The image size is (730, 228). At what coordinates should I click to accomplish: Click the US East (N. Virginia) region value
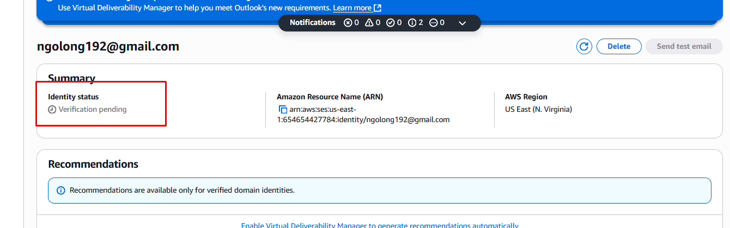click(x=538, y=109)
